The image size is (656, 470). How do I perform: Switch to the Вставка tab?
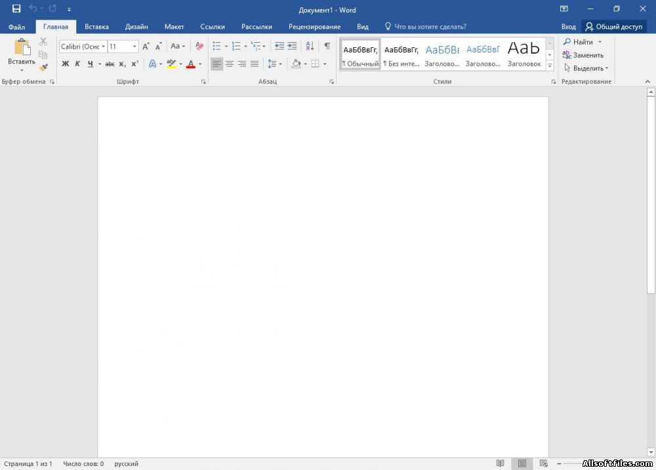96,26
